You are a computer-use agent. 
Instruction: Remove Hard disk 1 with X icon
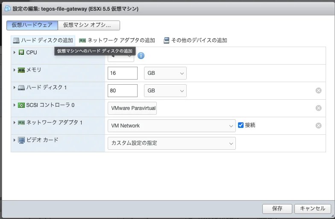(318, 91)
